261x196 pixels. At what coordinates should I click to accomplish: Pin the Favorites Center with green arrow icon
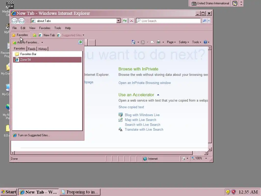pos(80,42)
